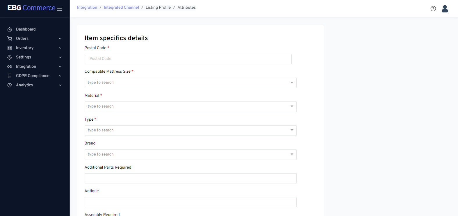Select Analytics in the sidebar menu
Viewport: 458px width, 216px height.
[x=24, y=85]
